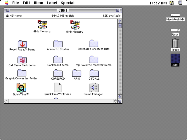Select the Corkboard demo folder
187x140 pixels.
pos(58,60)
